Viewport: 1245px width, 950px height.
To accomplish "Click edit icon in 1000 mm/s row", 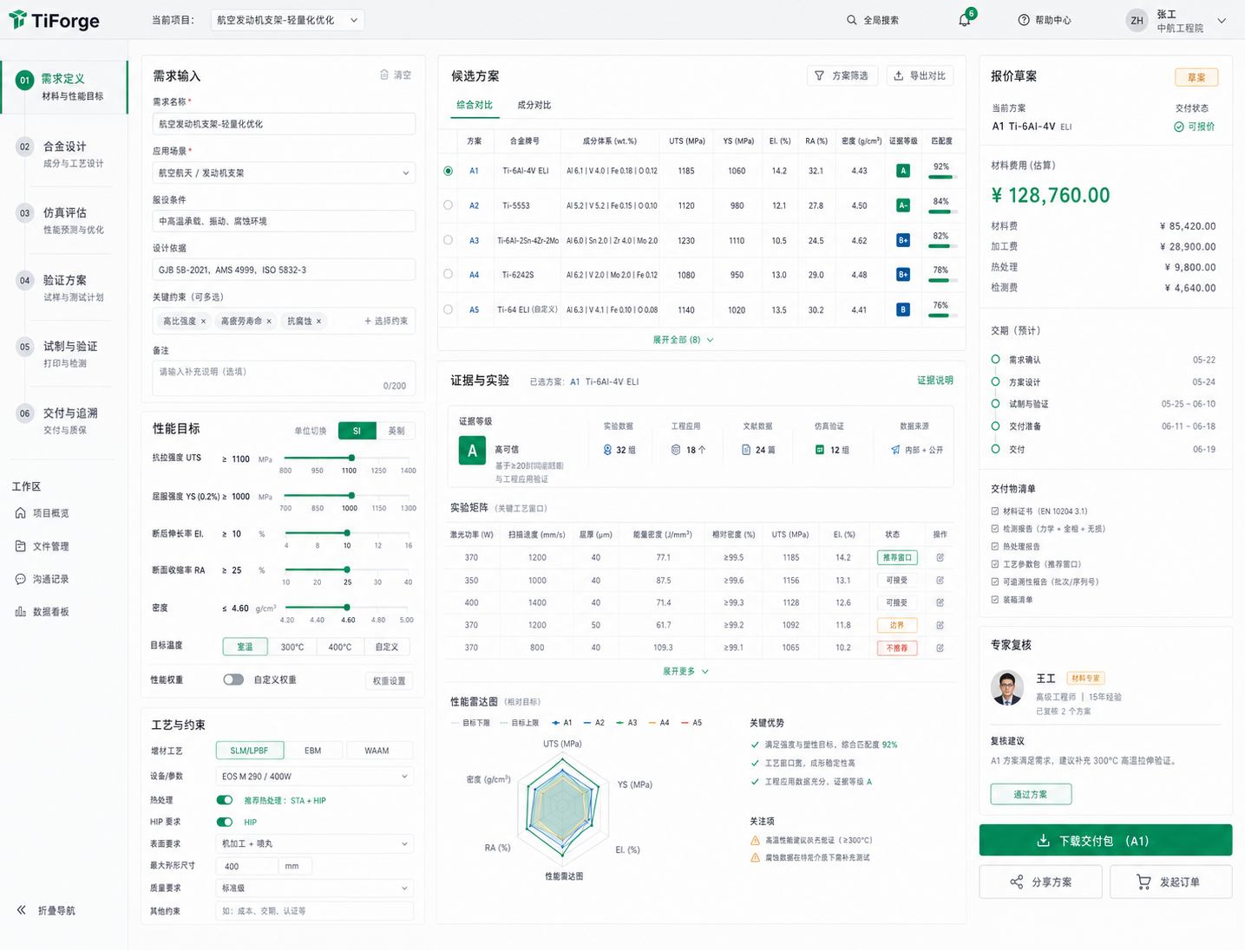I will 940,580.
